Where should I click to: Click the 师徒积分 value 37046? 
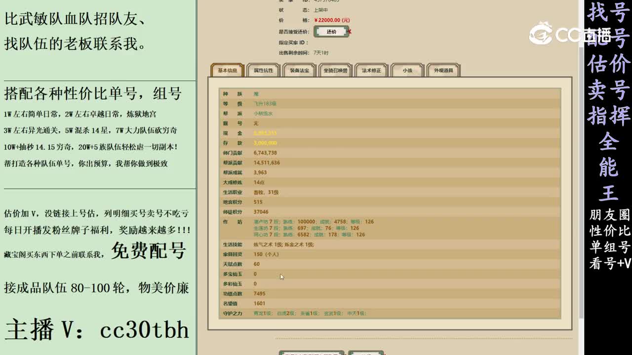[261, 212]
